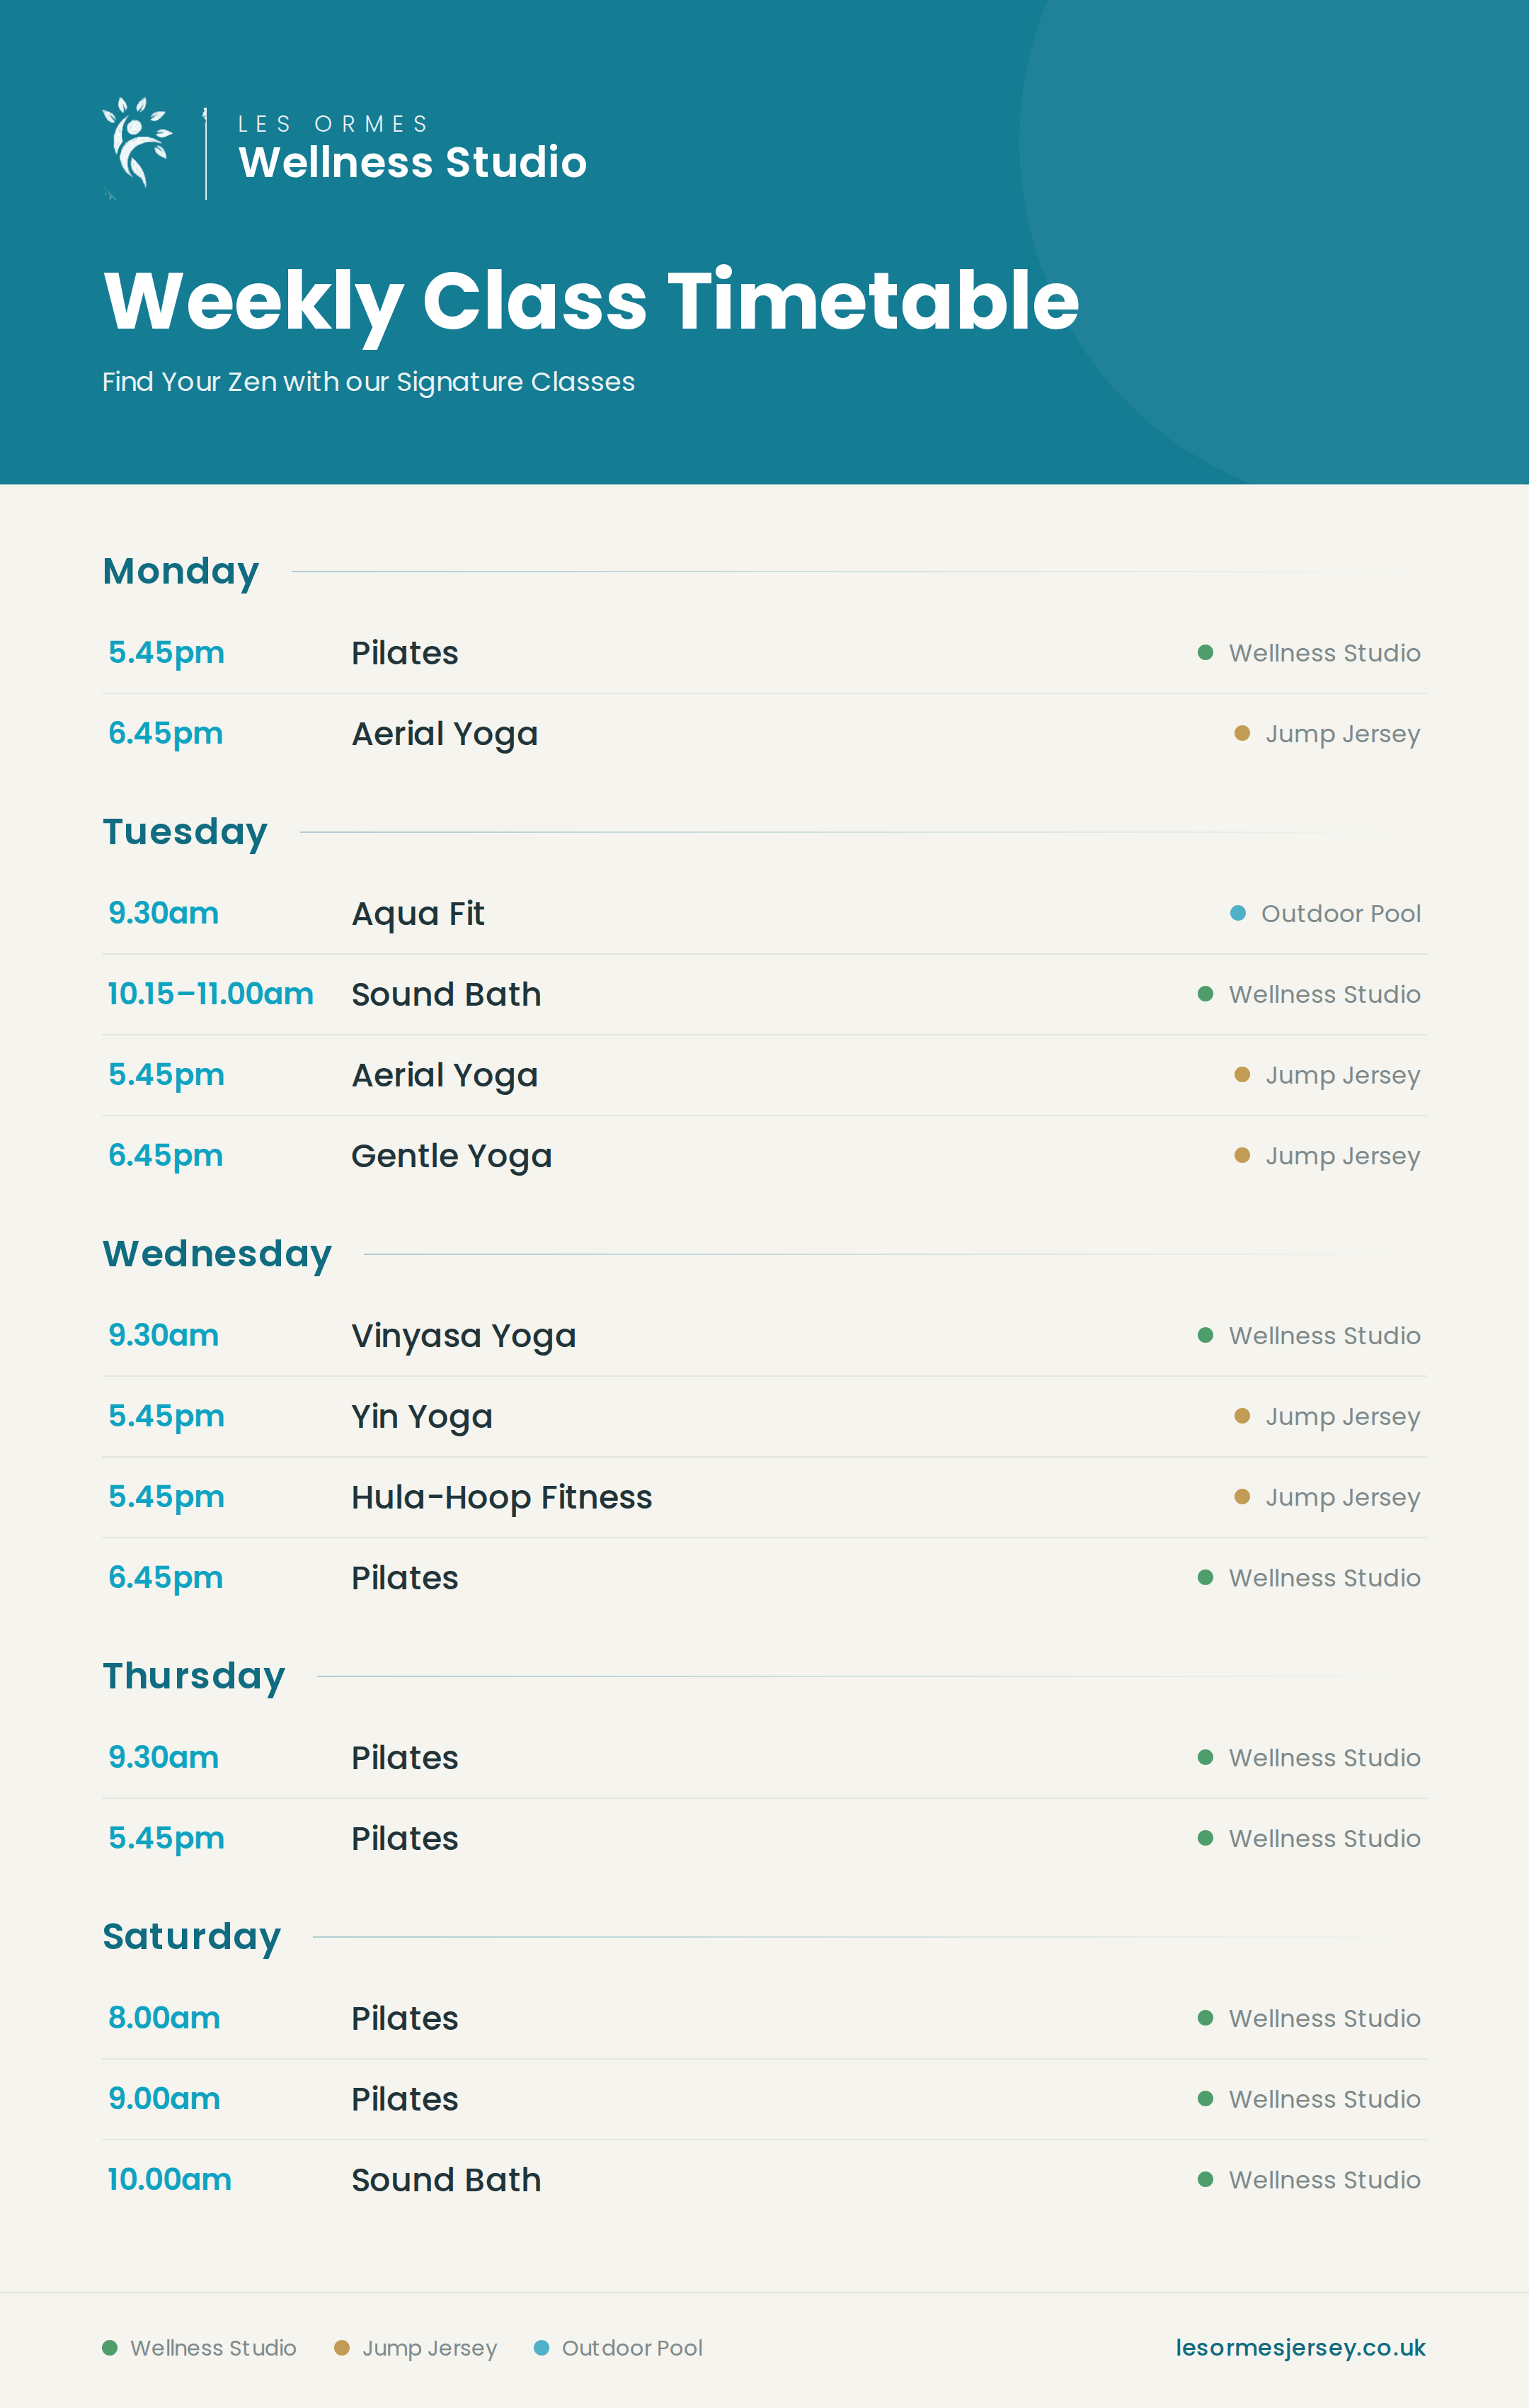Click the Saturday day heading

(x=192, y=1936)
